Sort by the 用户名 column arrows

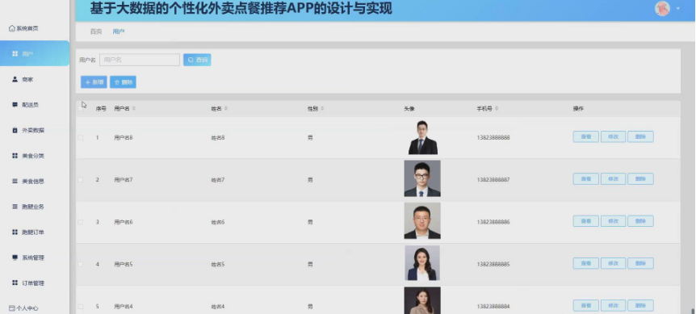(134, 109)
